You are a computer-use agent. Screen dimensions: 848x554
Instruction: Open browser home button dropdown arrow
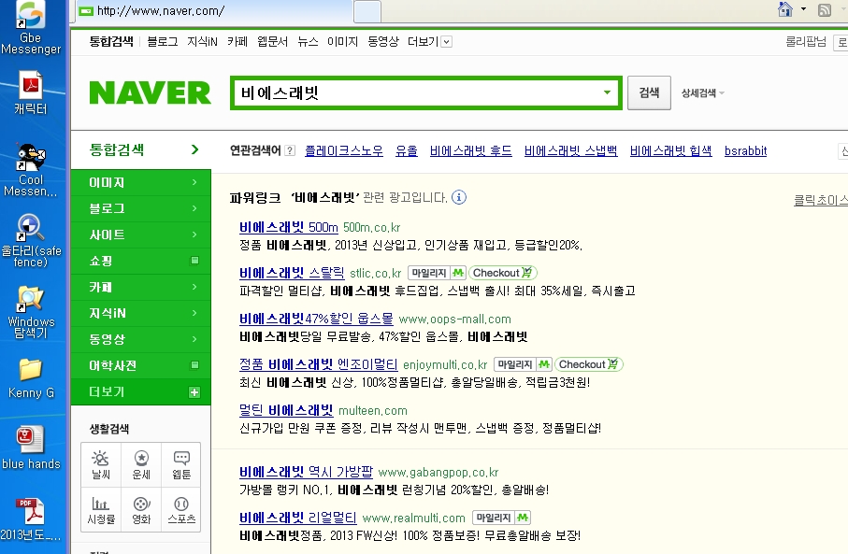coord(803,9)
